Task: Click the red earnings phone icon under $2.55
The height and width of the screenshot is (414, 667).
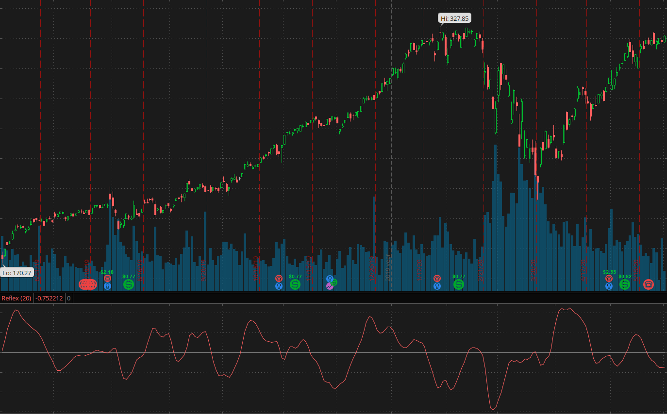Action: click(x=609, y=278)
